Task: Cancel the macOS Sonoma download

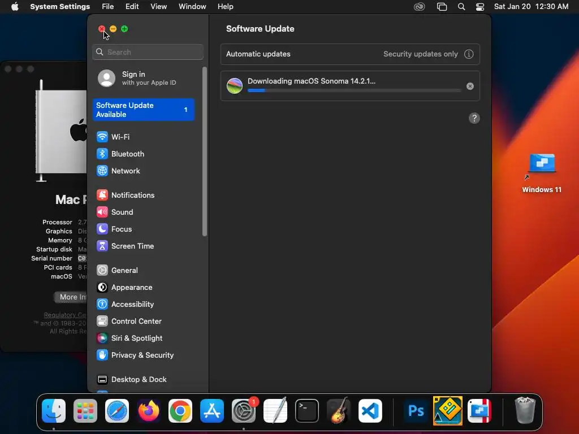Action: [470, 86]
